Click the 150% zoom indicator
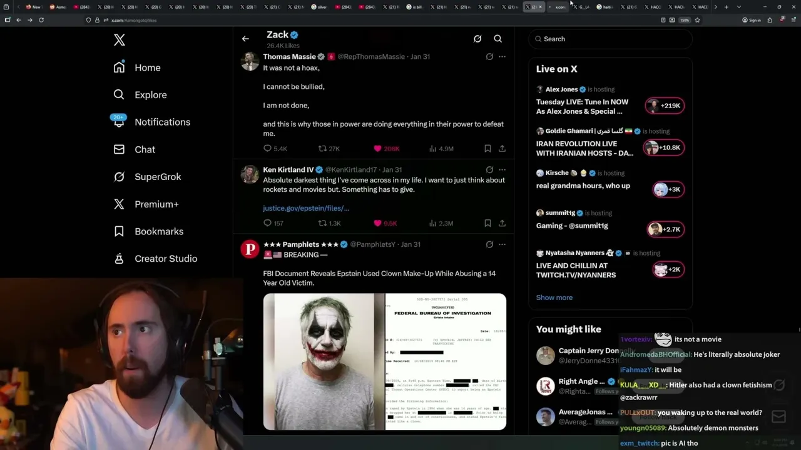The height and width of the screenshot is (450, 801). click(685, 20)
